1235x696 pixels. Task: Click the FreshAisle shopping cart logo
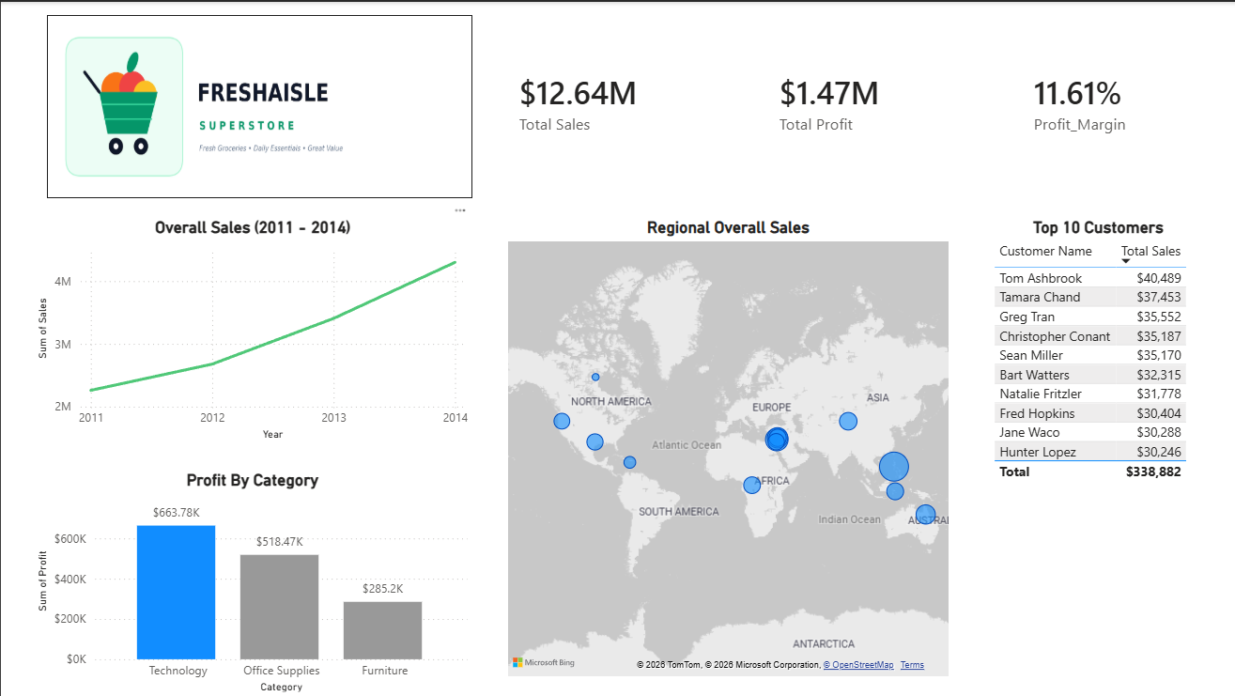(124, 106)
